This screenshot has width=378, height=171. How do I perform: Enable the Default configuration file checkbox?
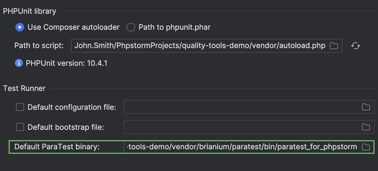(20, 107)
